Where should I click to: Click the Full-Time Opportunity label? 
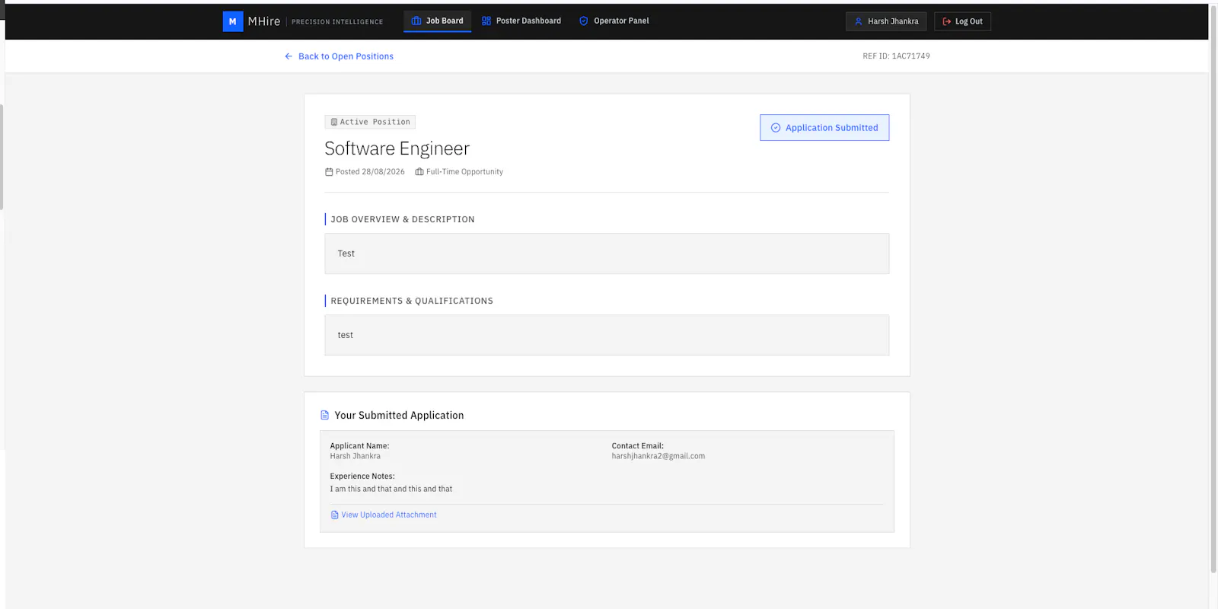(464, 172)
